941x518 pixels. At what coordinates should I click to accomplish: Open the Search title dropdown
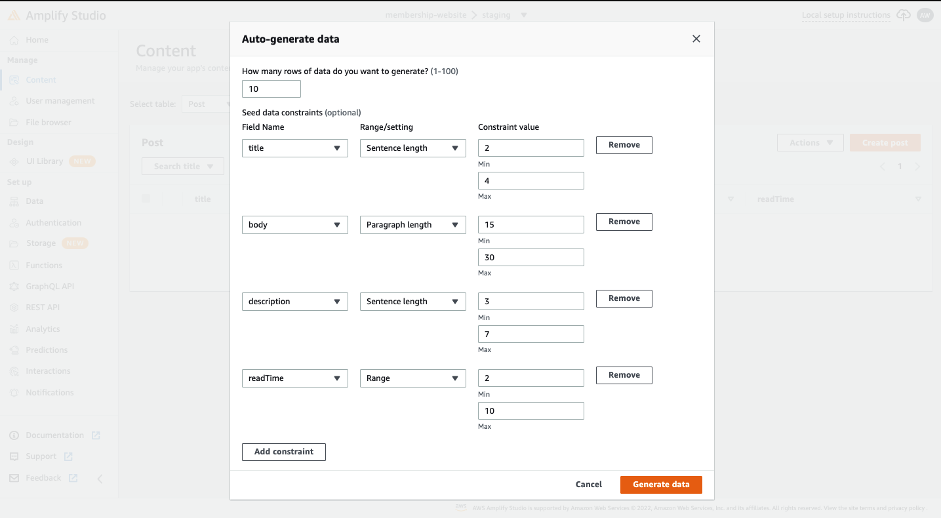pyautogui.click(x=183, y=167)
